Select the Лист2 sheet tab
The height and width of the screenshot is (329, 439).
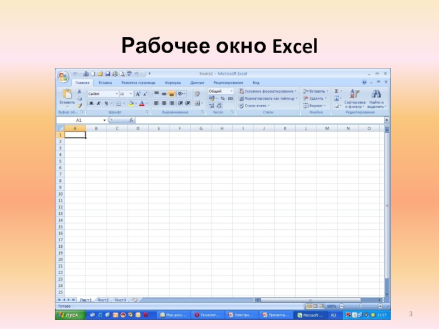[x=103, y=300]
